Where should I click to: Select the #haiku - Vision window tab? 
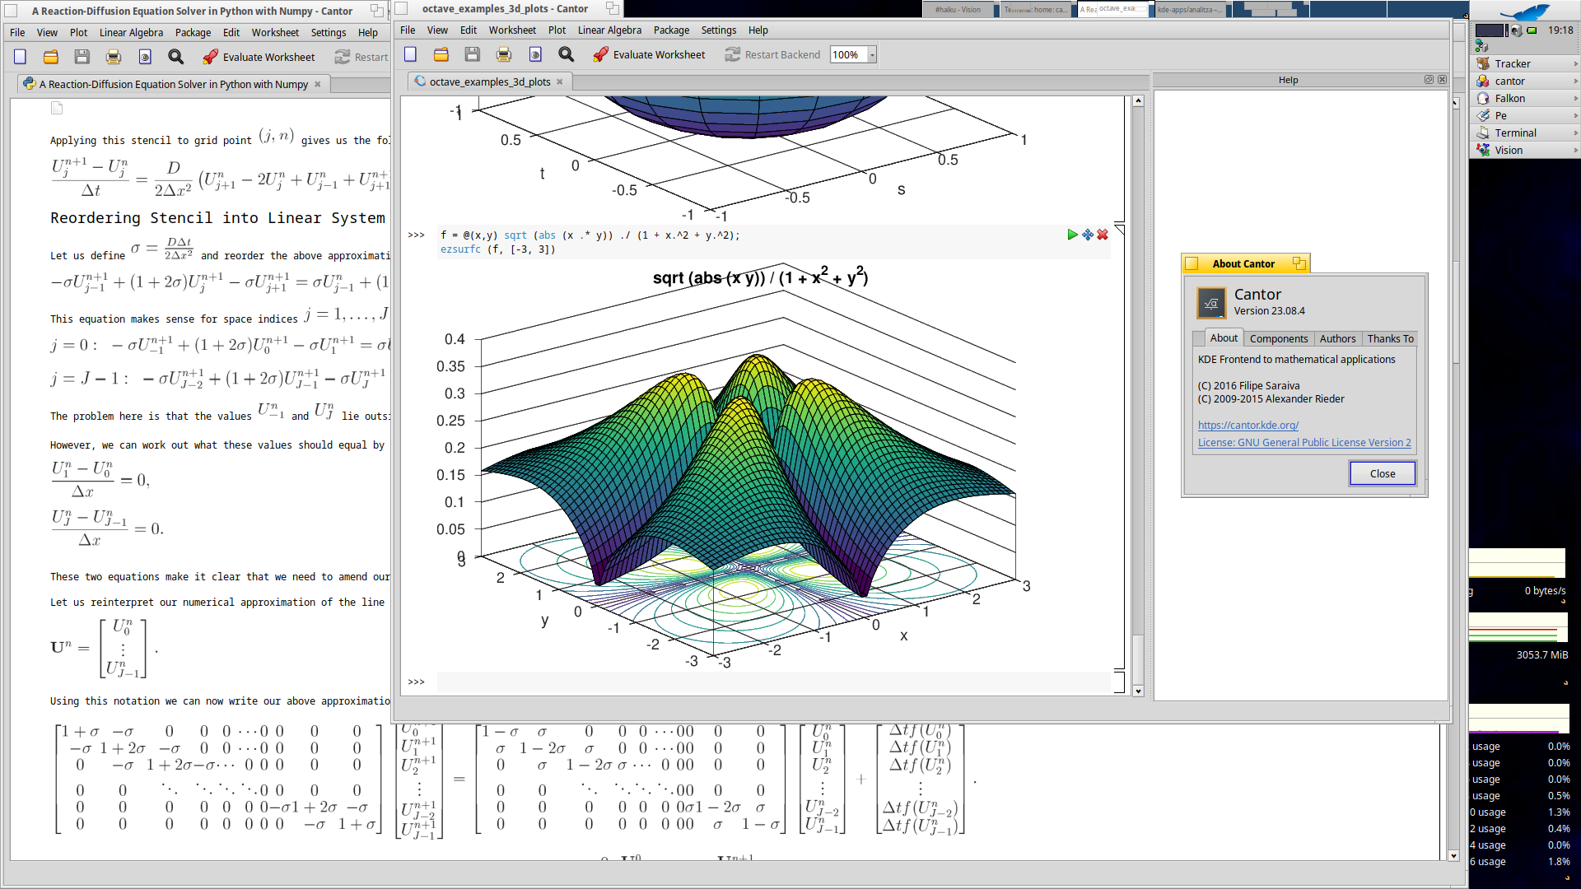coord(957,9)
